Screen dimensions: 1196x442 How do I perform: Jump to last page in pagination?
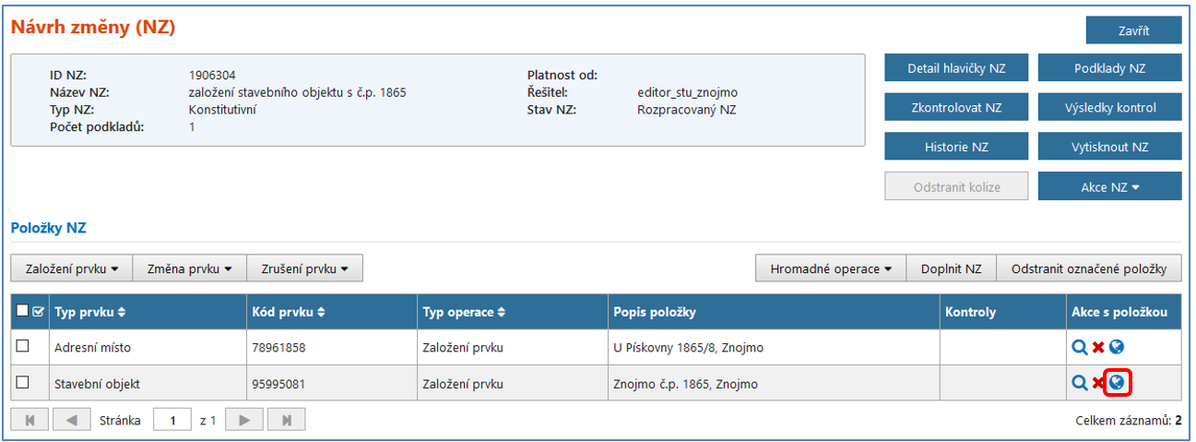pos(287,421)
